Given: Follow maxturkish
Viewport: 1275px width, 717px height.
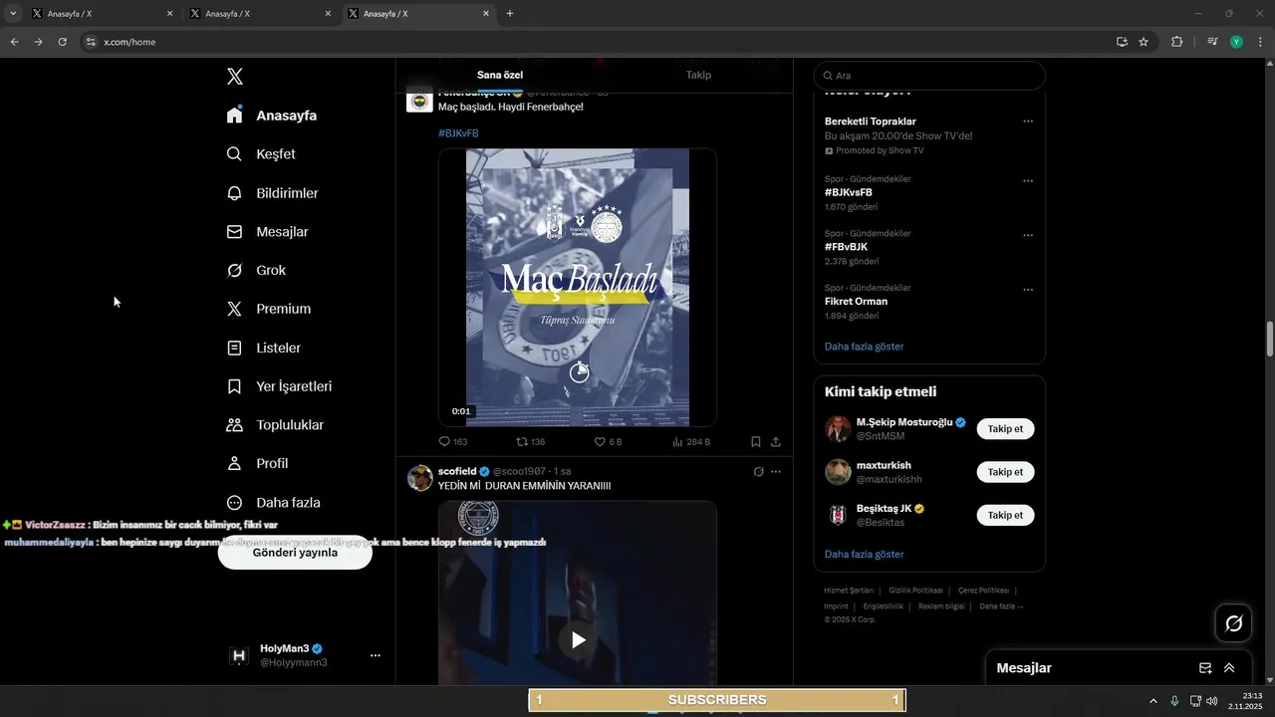Looking at the screenshot, I should tap(1005, 472).
